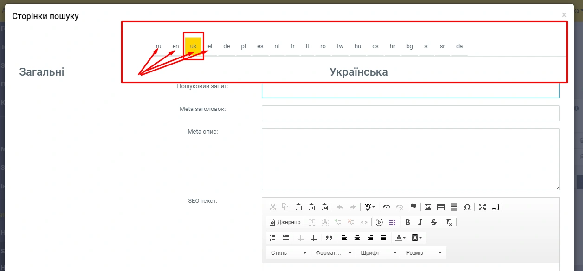This screenshot has height=271, width=583.
Task: Insert a link in the SEO text editor
Action: [x=386, y=207]
